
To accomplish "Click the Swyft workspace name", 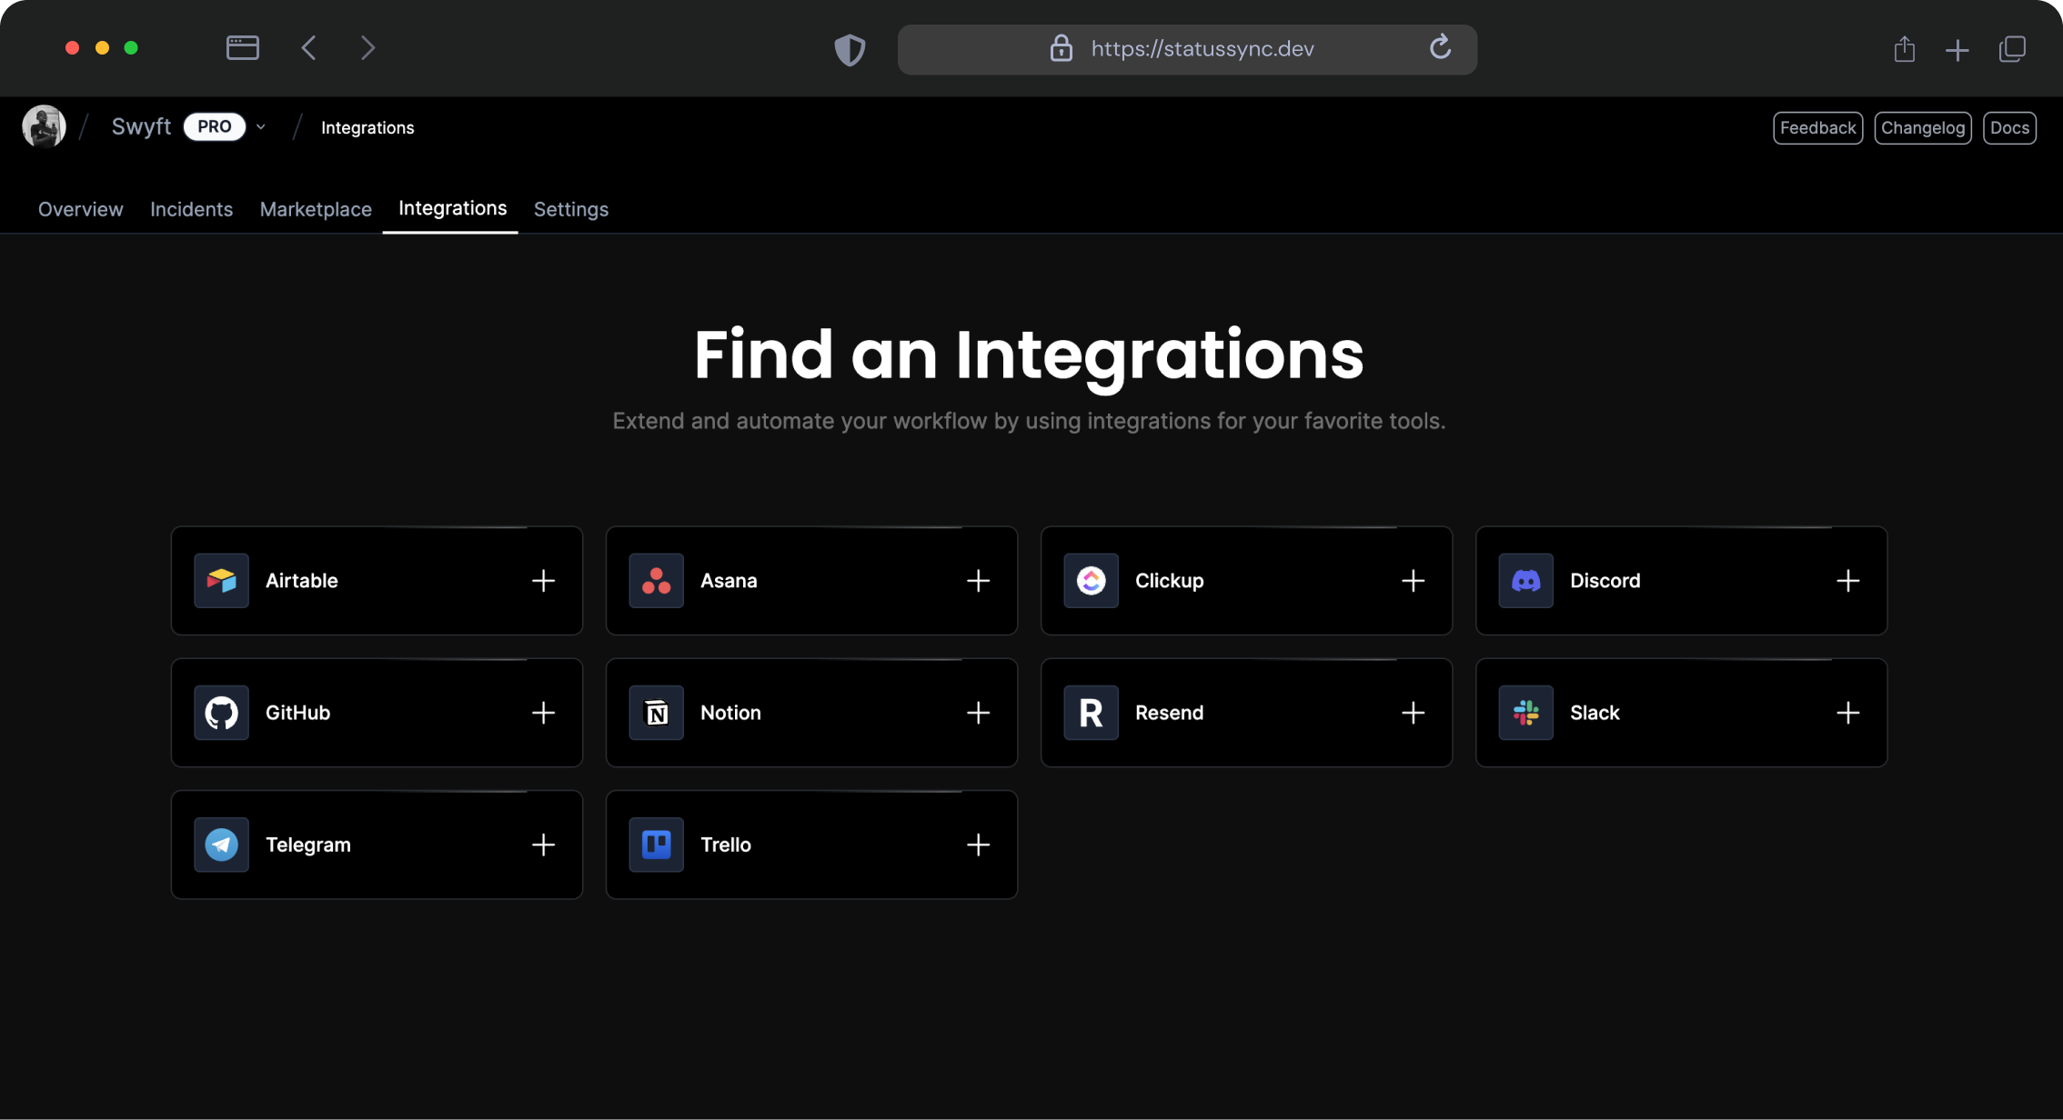I will [x=141, y=126].
